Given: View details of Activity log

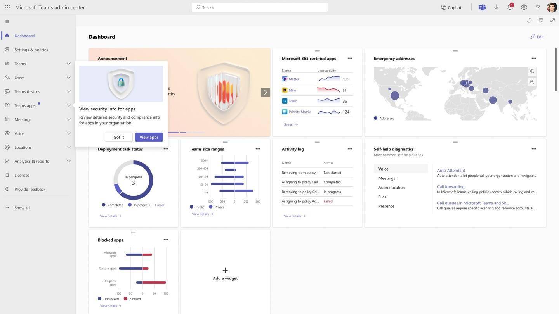Looking at the screenshot, I should click(295, 216).
